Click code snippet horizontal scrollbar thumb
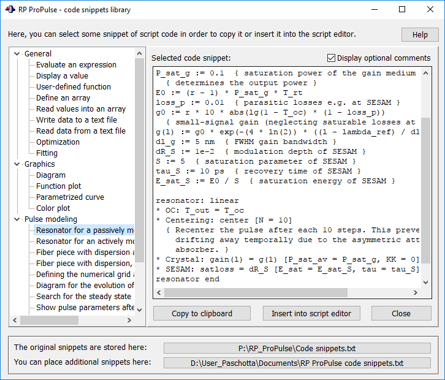 256,292
